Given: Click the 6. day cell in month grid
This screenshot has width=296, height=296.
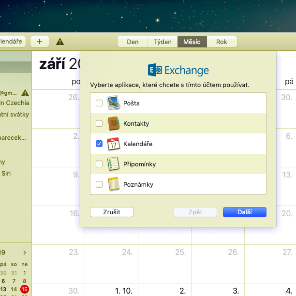Looking at the screenshot, I should click(286, 148).
